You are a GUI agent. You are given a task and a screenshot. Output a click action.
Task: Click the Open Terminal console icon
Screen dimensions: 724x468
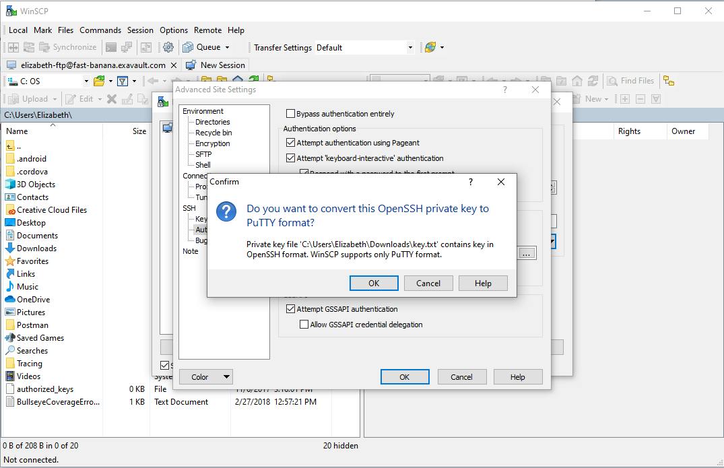[111, 47]
